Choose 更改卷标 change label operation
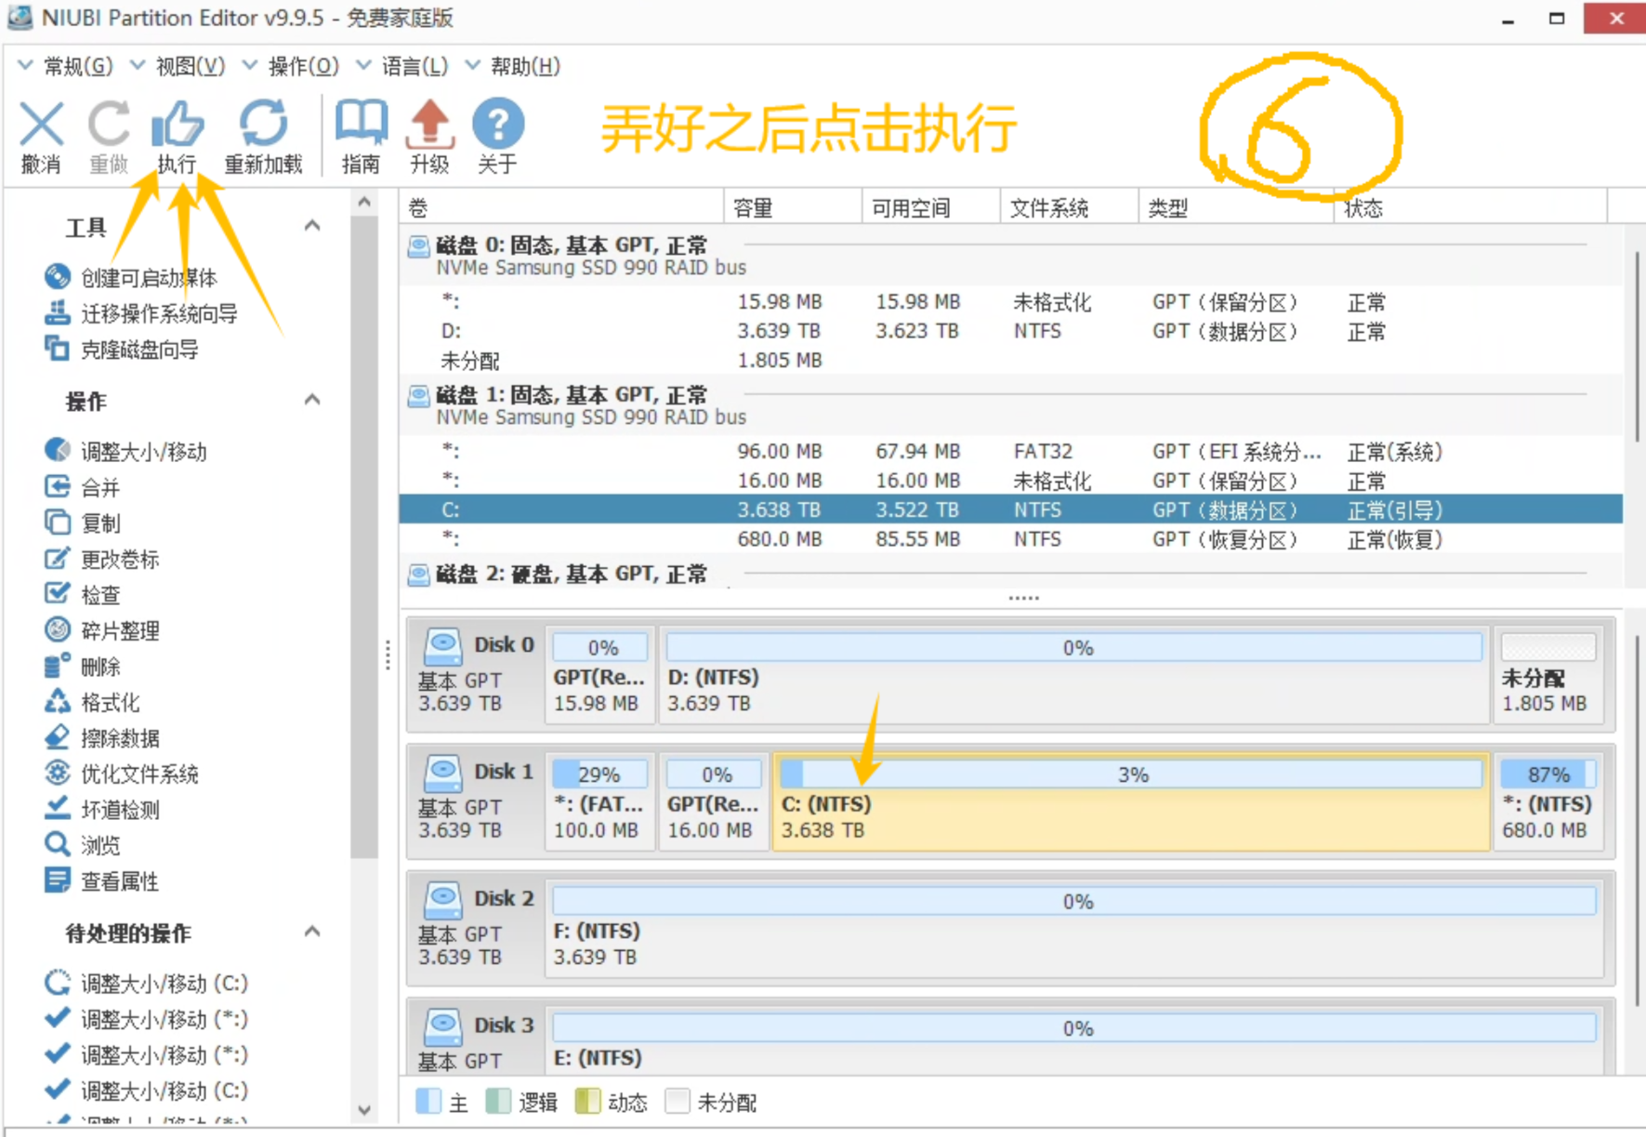This screenshot has height=1137, width=1646. click(x=101, y=559)
